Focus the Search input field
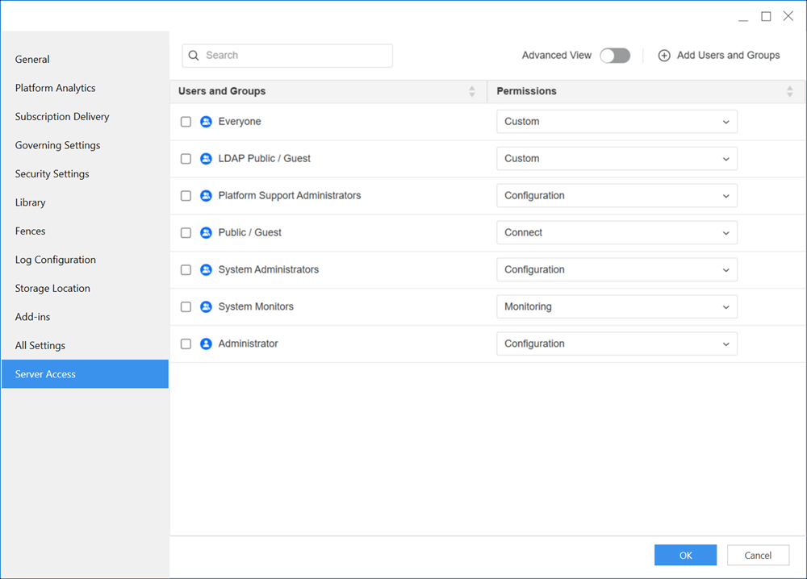807x579 pixels. (x=295, y=56)
